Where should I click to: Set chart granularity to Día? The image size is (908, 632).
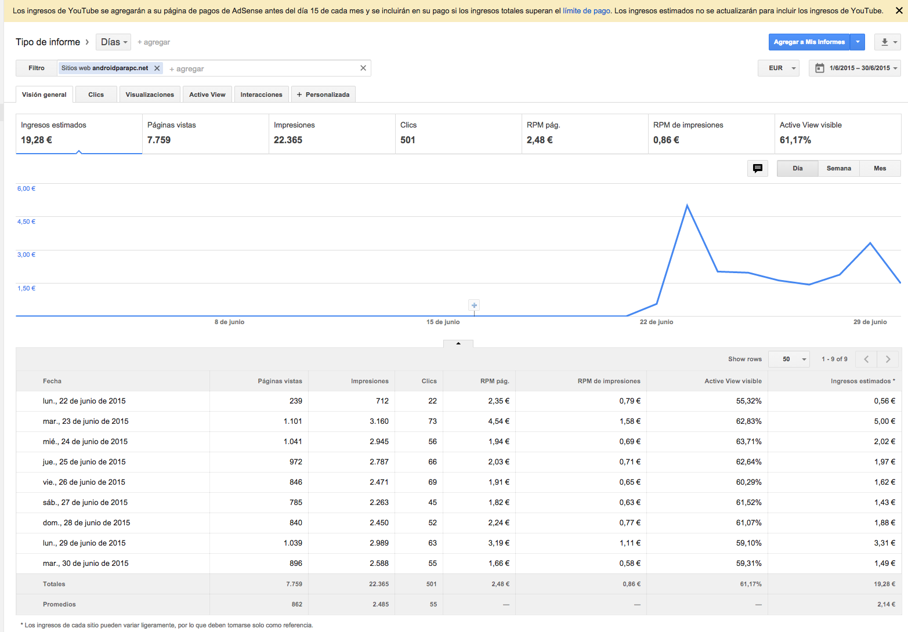(x=798, y=168)
